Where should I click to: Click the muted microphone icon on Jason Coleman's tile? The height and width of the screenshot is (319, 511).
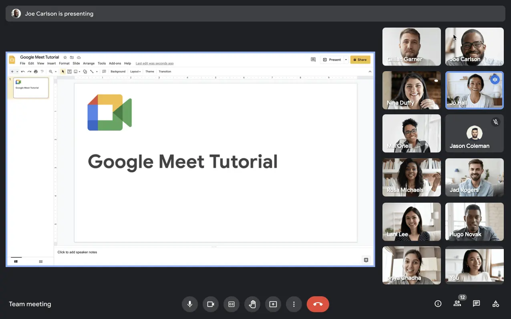tap(495, 122)
